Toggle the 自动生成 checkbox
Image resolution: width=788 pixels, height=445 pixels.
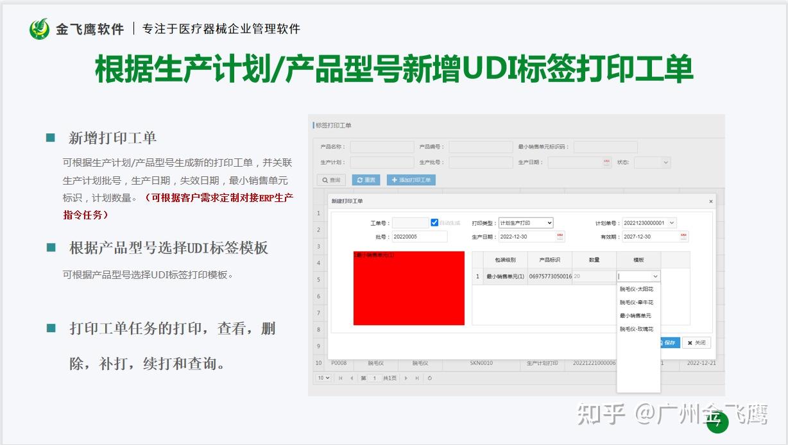pos(434,222)
